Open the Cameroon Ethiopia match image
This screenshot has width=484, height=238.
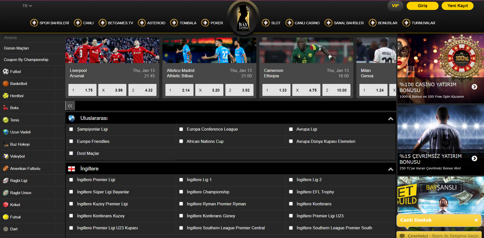(306, 50)
